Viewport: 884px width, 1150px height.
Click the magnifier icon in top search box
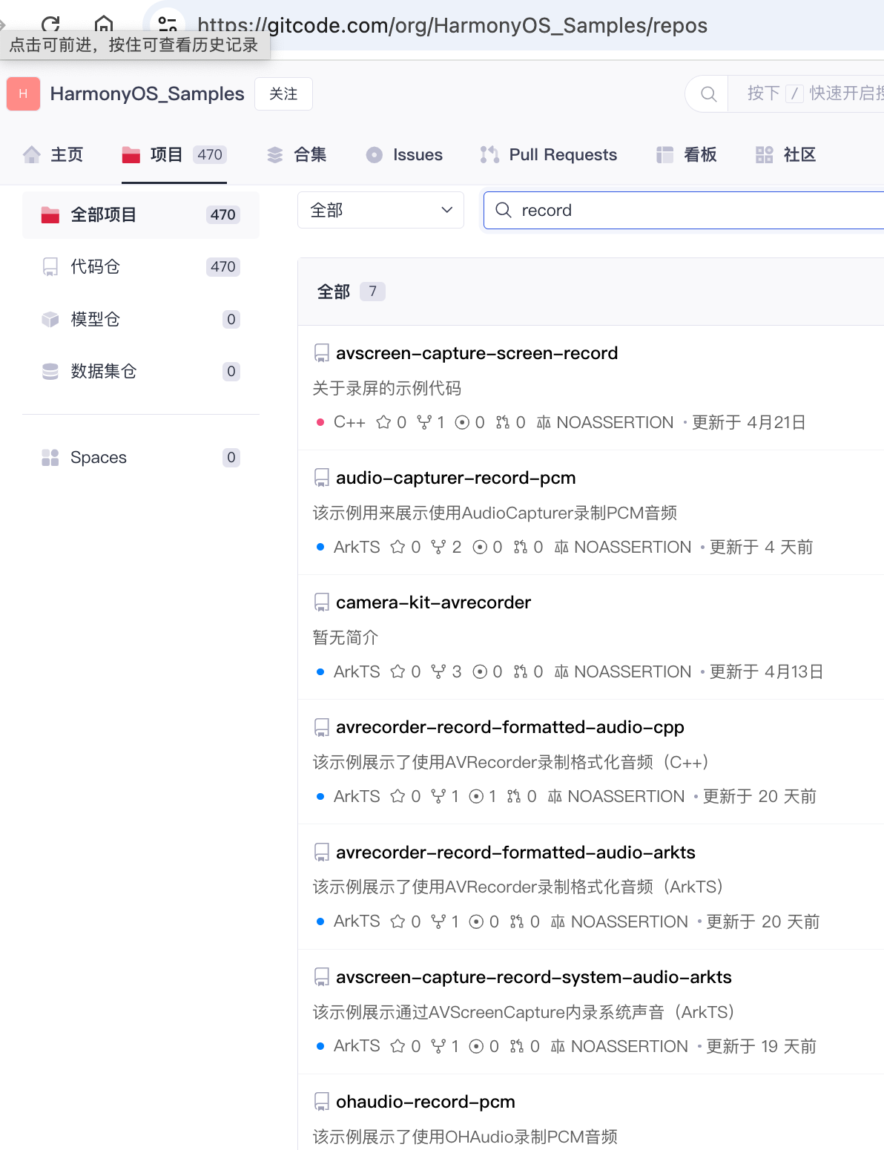point(709,94)
